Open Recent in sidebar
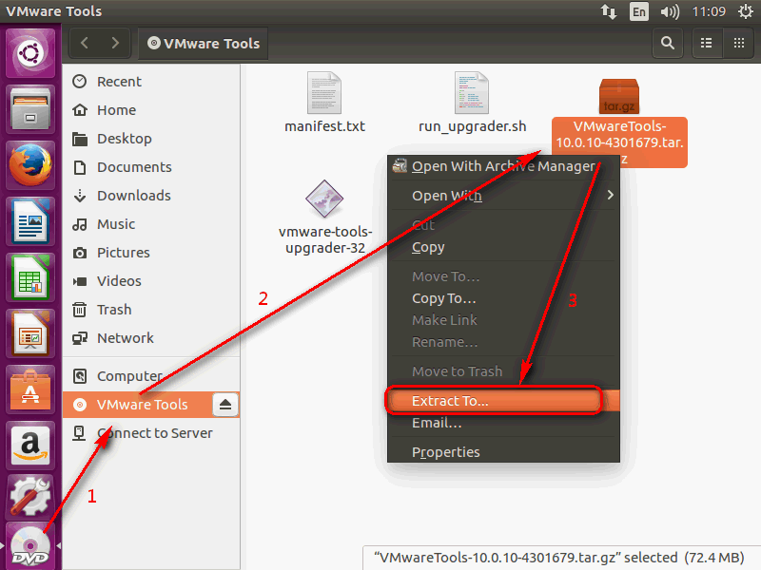This screenshot has width=761, height=570. 151,82
